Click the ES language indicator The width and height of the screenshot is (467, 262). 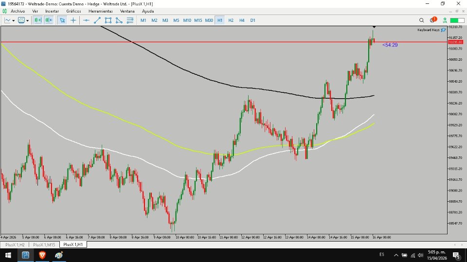pos(382,255)
